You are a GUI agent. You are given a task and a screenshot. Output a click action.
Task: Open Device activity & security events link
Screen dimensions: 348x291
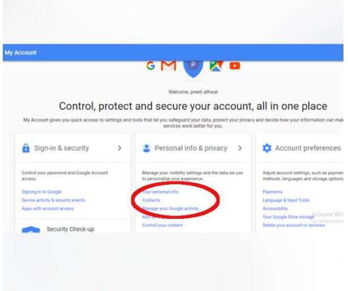53,200
